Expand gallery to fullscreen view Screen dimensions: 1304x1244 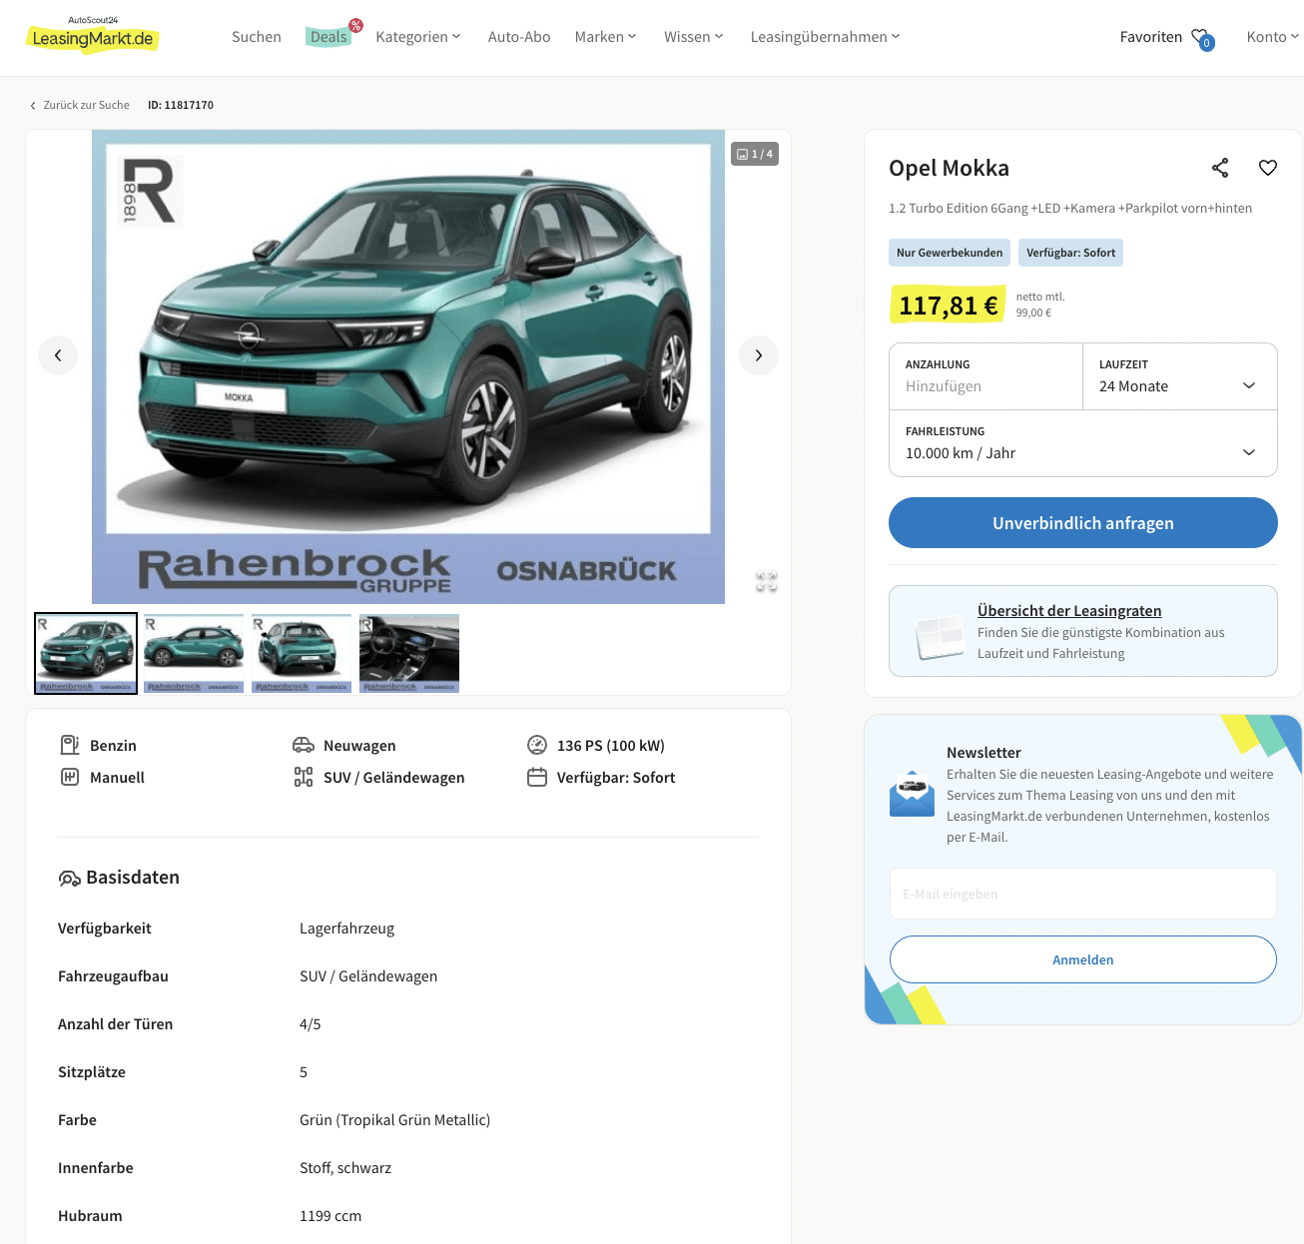pos(767,582)
